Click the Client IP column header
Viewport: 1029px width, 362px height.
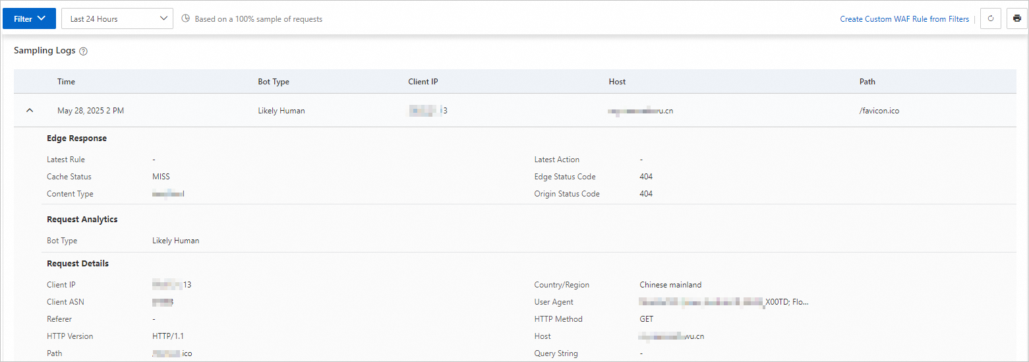423,82
